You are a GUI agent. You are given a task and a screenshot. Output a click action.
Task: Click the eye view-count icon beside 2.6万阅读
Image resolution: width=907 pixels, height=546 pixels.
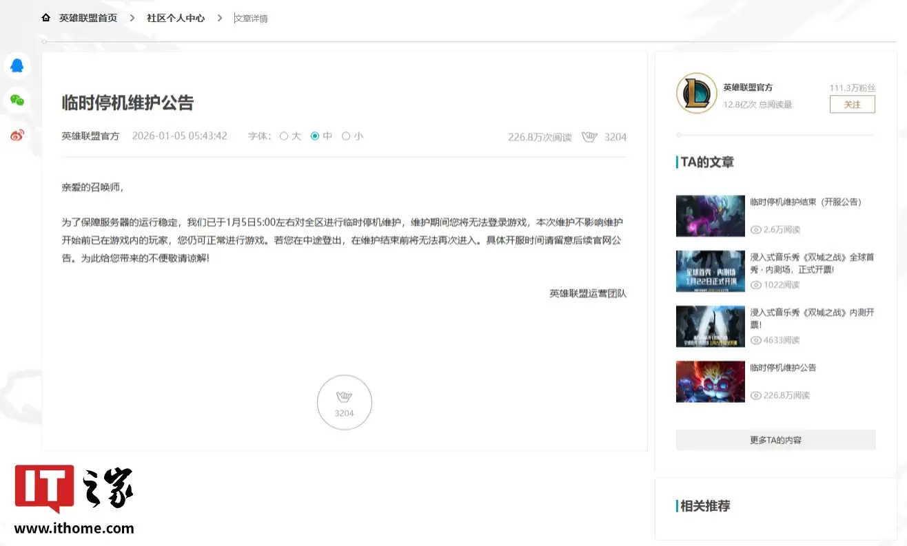click(x=756, y=229)
